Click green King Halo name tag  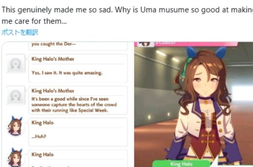click(x=182, y=164)
